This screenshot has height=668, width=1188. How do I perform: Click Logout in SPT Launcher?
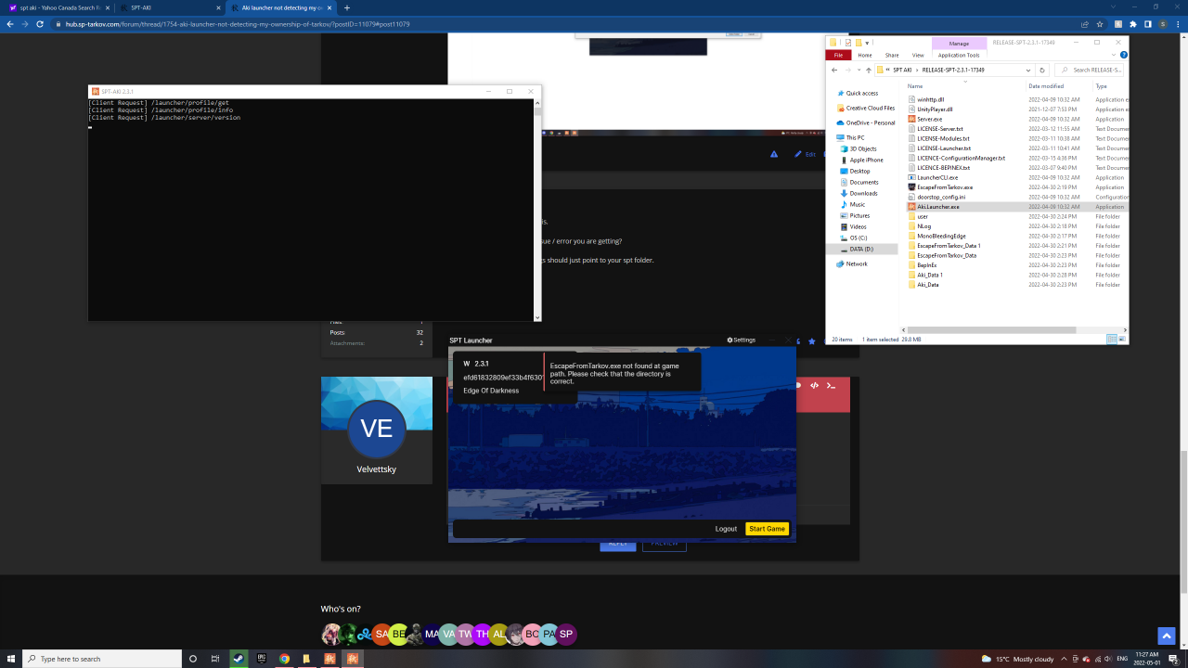[x=726, y=529]
